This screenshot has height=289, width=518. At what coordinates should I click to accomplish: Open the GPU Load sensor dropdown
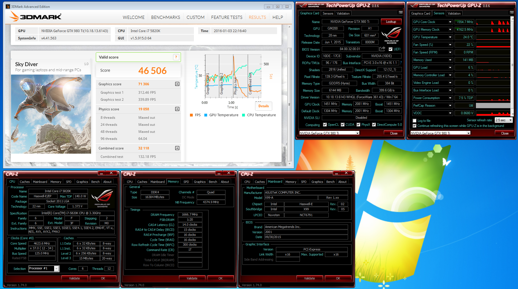(x=450, y=68)
